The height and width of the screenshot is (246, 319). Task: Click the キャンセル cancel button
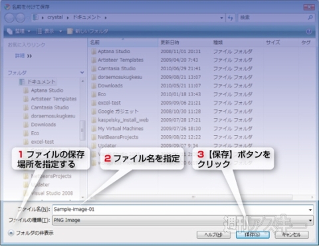(x=292, y=235)
